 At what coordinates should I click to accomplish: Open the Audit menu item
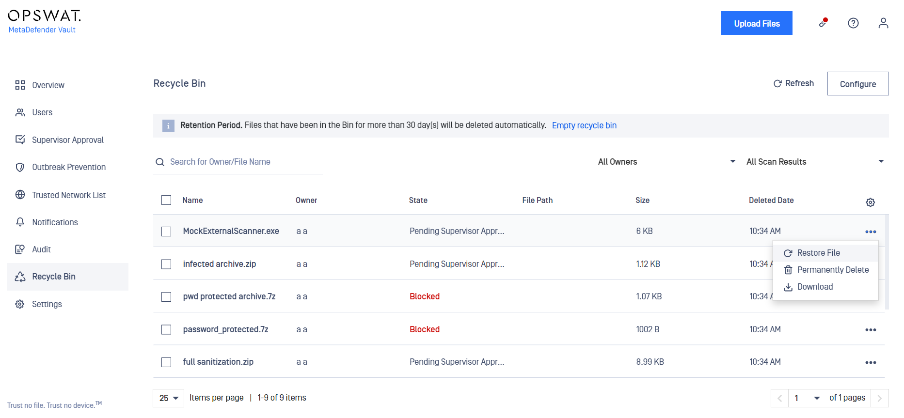coord(68,249)
